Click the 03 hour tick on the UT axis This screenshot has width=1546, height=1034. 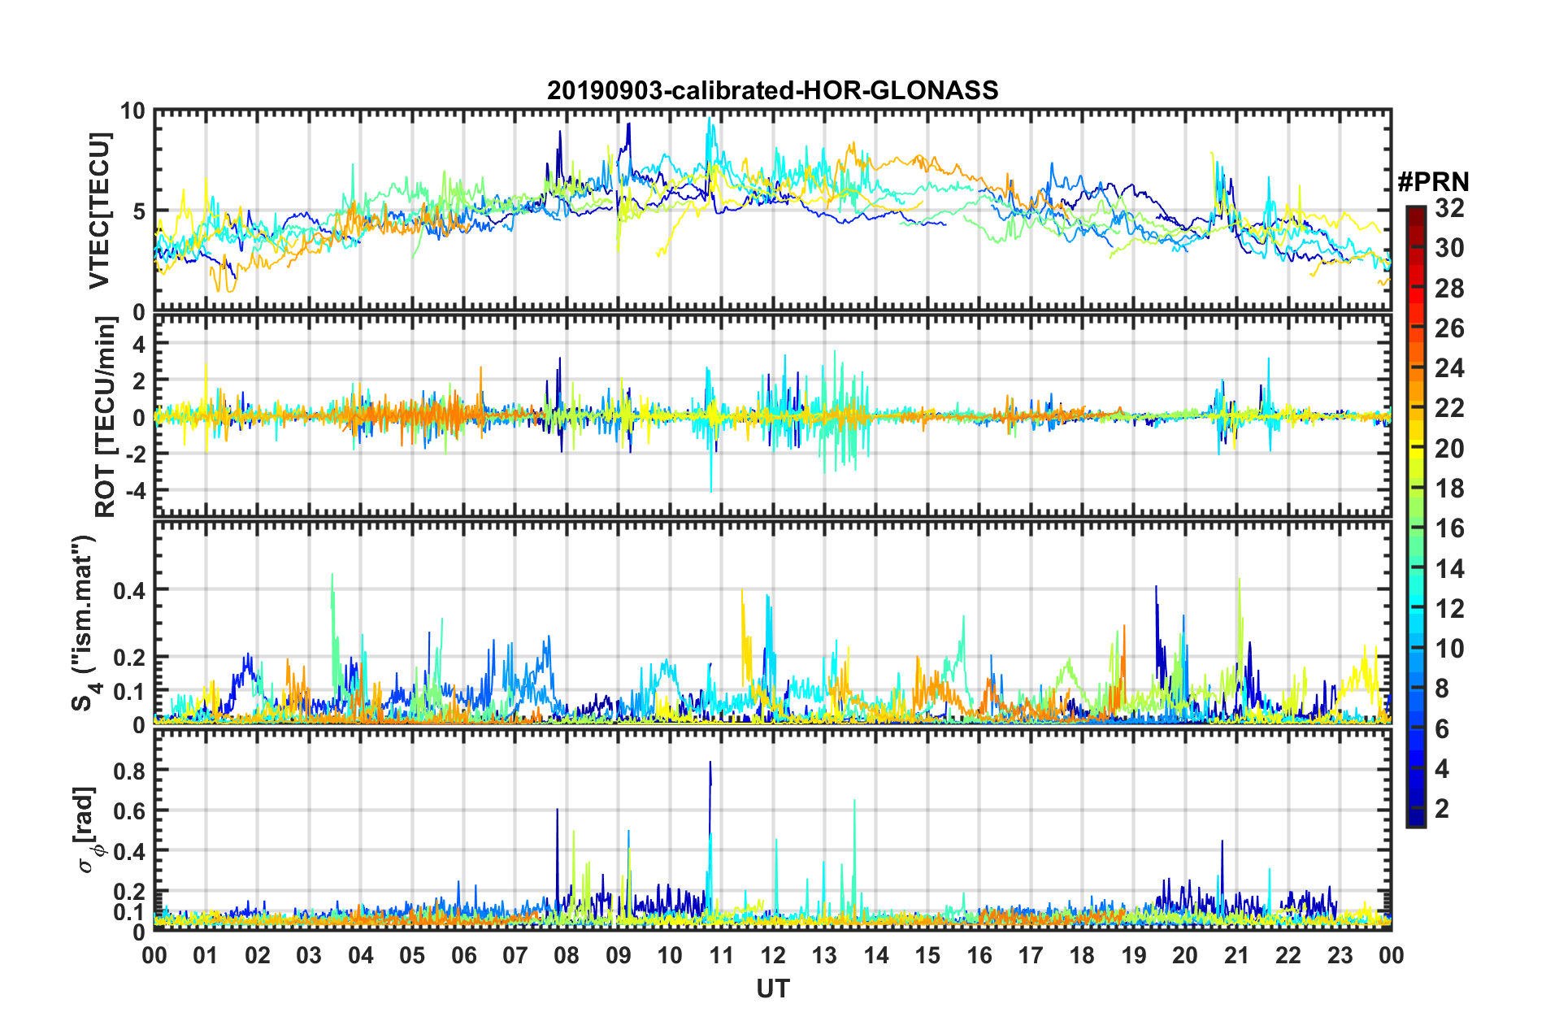[309, 954]
